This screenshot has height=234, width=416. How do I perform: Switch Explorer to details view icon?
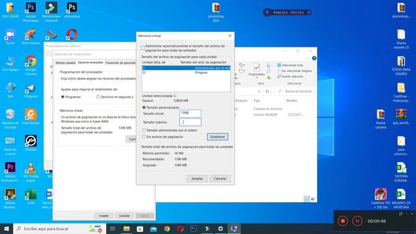[x=307, y=199]
